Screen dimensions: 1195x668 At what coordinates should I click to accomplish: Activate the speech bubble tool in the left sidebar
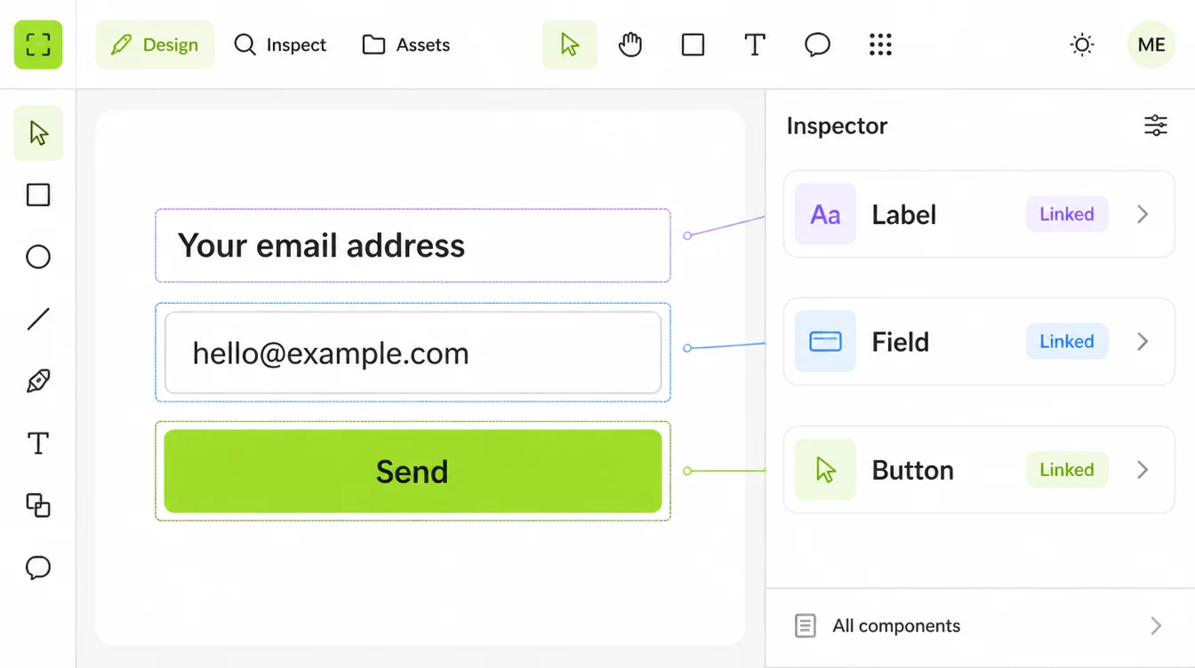[x=38, y=568]
